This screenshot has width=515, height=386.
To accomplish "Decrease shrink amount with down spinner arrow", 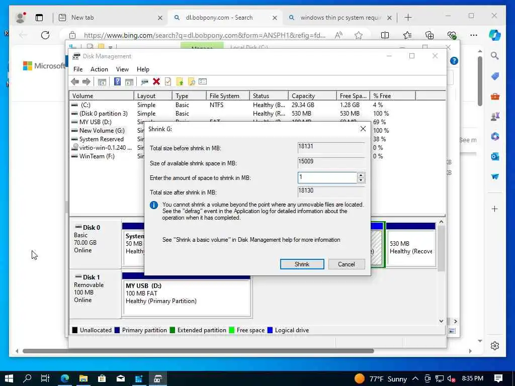I will click(x=361, y=180).
